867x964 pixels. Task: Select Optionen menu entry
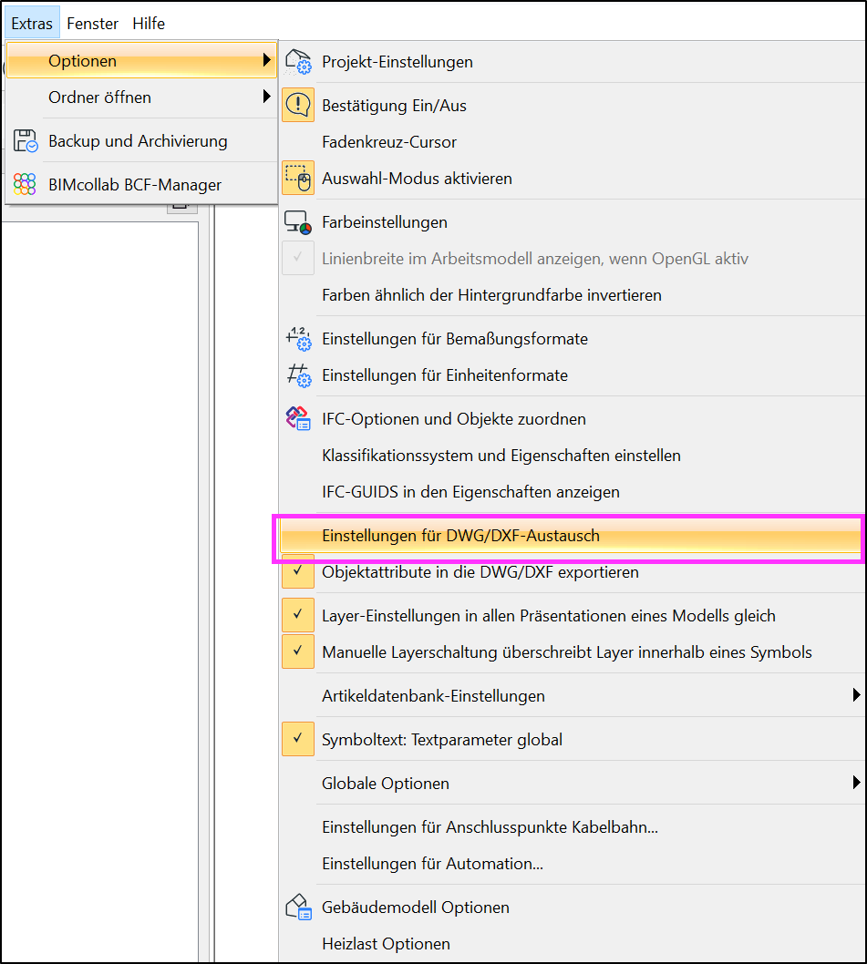click(141, 60)
